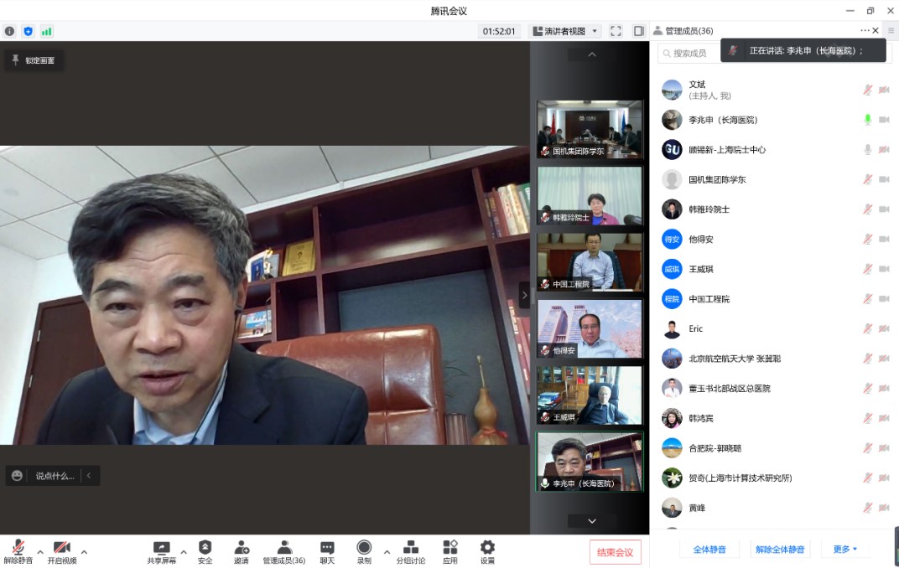The width and height of the screenshot is (899, 568).
Task: Open the emoji picker beside 说点什么
Action: [x=17, y=474]
